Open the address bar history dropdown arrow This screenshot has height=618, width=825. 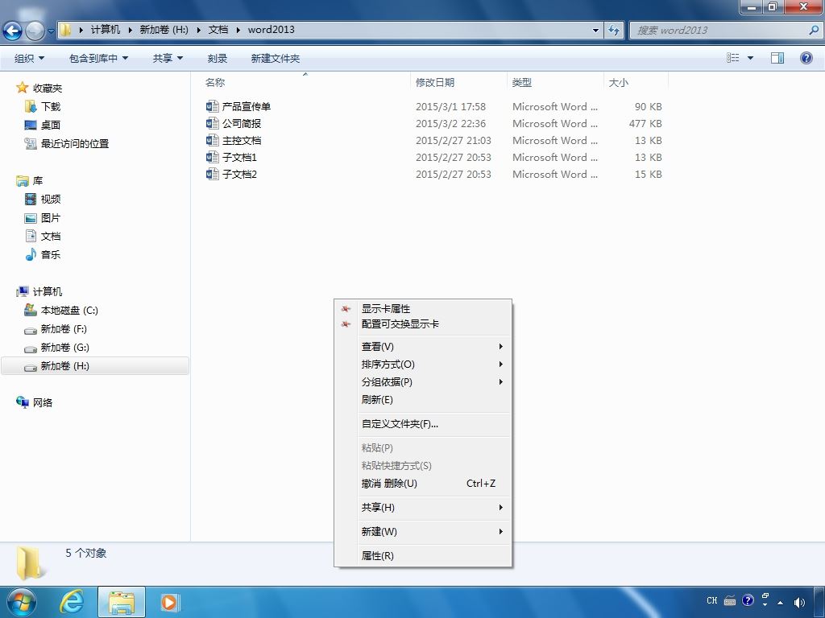[595, 31]
